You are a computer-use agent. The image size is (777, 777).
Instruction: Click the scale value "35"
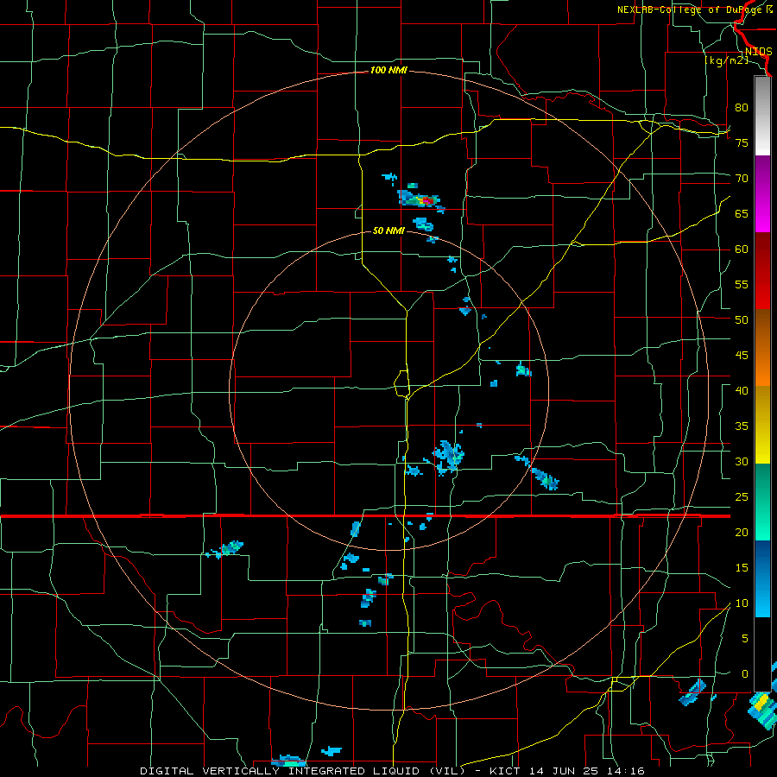(742, 426)
